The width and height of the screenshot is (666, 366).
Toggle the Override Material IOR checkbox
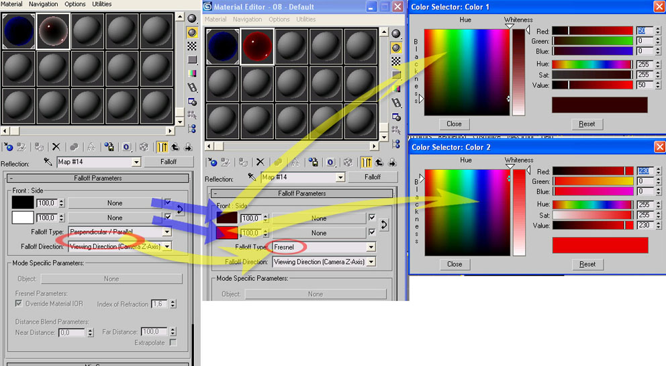[19, 304]
